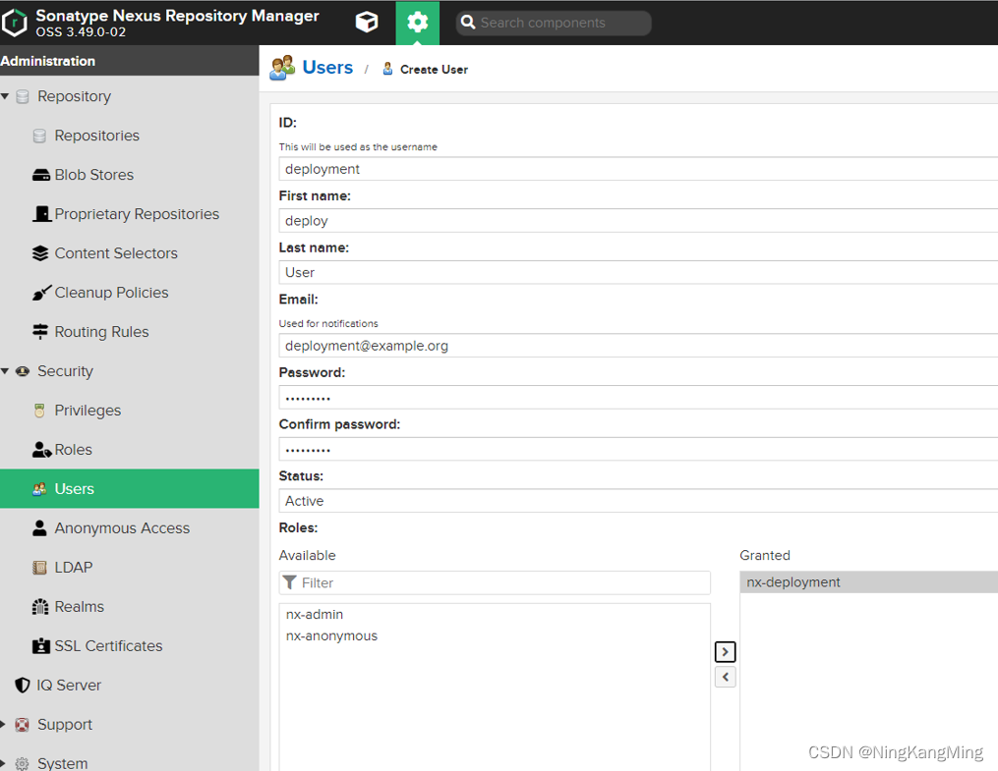Image resolution: width=998 pixels, height=771 pixels.
Task: Click the Create User breadcrumb icon
Action: pyautogui.click(x=387, y=69)
